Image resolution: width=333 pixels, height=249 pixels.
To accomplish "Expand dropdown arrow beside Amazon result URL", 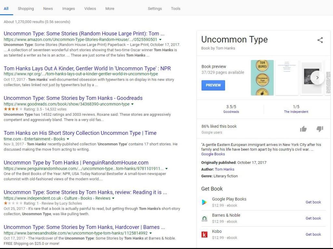I will coord(160,40).
